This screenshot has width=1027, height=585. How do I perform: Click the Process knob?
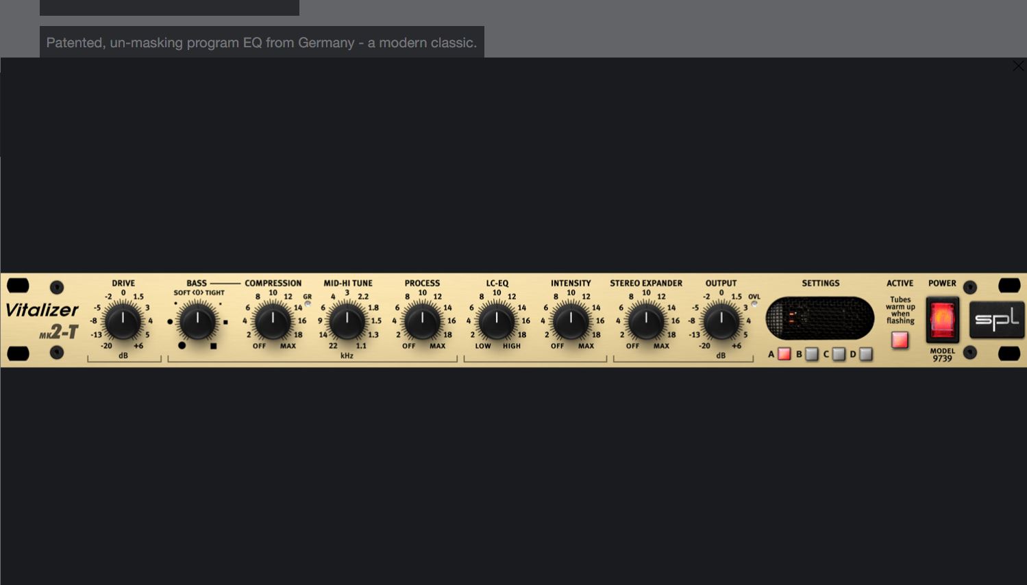[422, 321]
